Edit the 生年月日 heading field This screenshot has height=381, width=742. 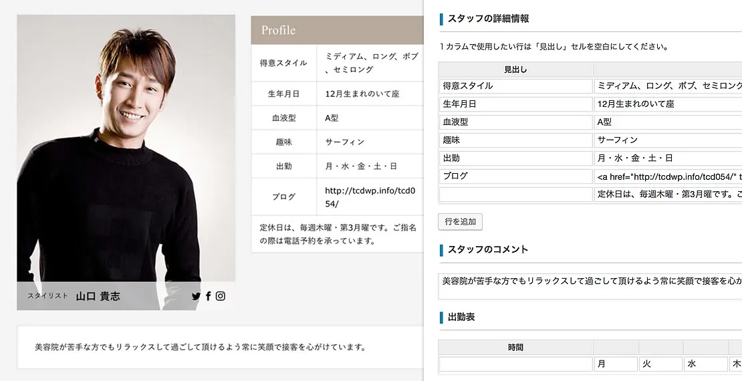point(515,104)
